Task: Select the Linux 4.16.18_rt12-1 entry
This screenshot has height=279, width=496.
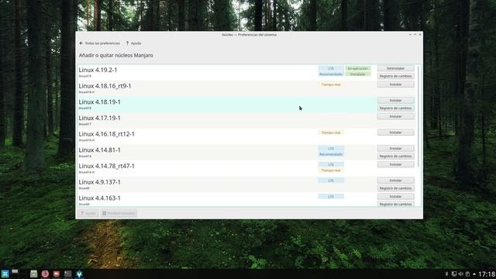Action: tap(107, 134)
